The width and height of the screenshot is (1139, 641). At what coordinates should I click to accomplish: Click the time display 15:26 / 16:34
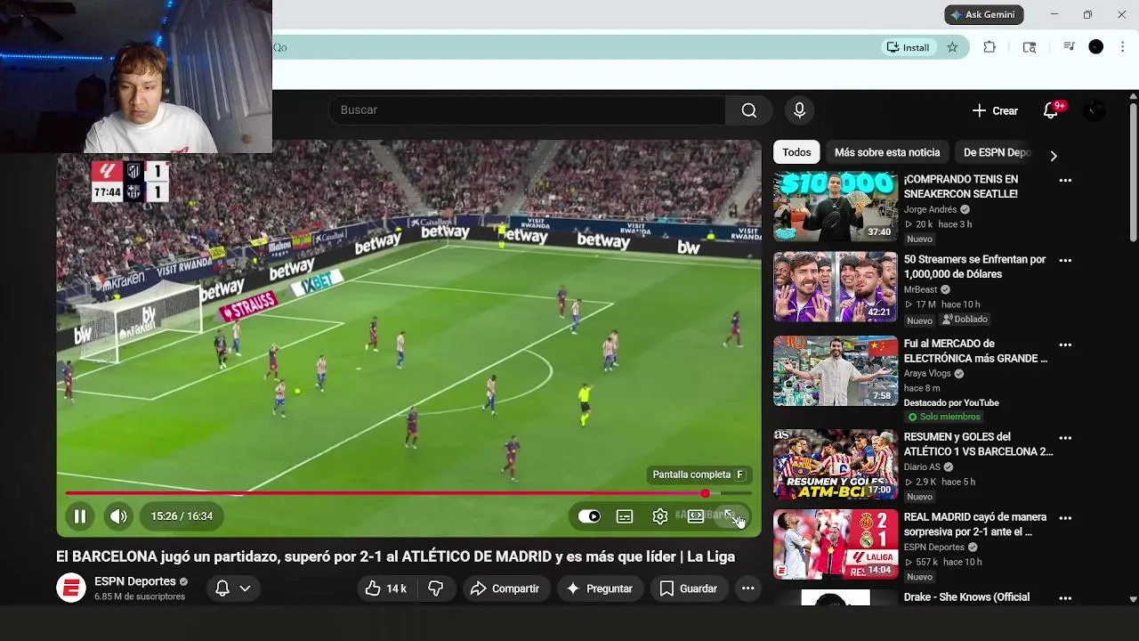182,516
